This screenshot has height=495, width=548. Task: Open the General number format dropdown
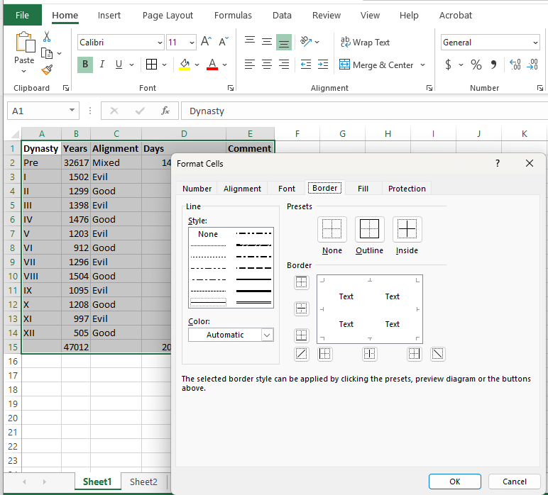click(x=534, y=43)
